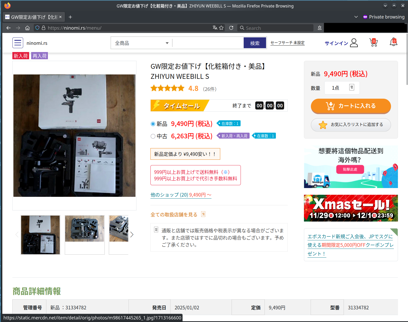Screen dimensions: 408x322
Task: Select the 中古 radio option
Action: [x=153, y=136]
